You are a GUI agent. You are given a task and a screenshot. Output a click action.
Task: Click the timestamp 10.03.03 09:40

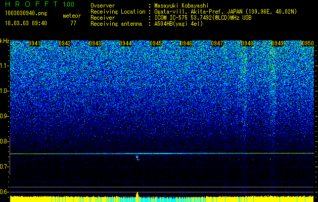coord(26,23)
